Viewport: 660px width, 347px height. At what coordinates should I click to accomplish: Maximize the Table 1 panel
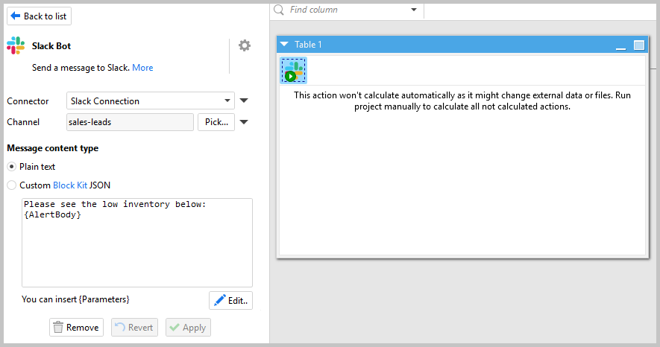[x=639, y=45]
